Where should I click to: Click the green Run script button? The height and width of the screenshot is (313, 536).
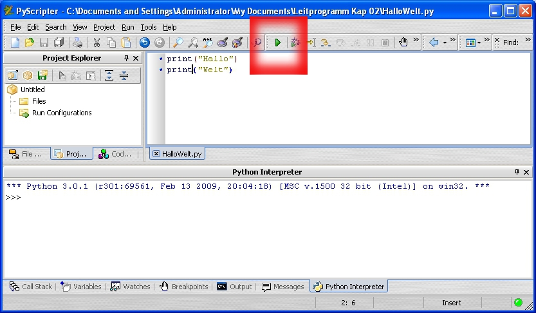point(278,43)
